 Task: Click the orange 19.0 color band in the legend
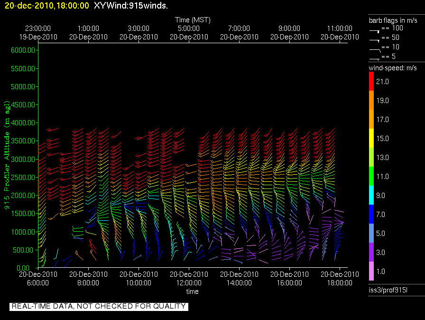371,100
